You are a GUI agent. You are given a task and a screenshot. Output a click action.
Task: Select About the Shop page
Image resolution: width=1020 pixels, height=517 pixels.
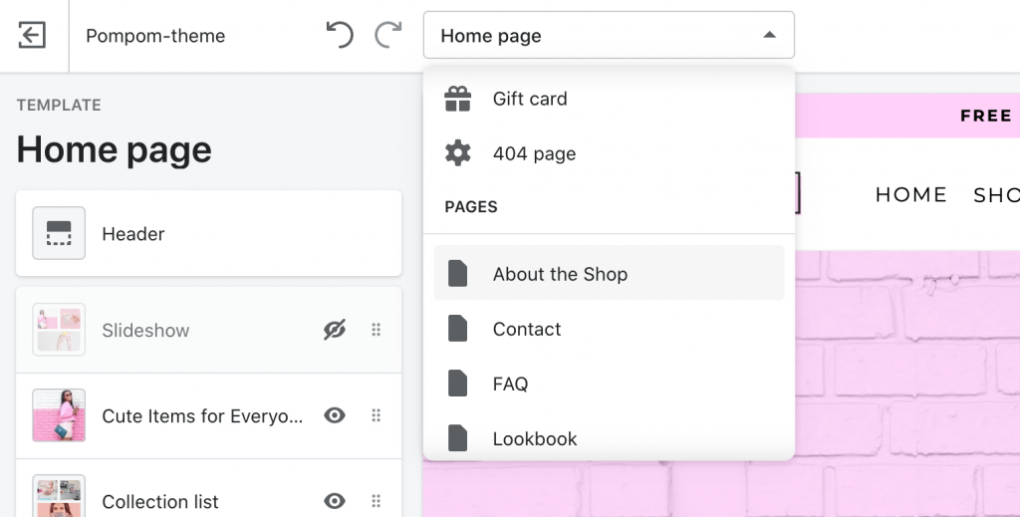click(x=609, y=273)
